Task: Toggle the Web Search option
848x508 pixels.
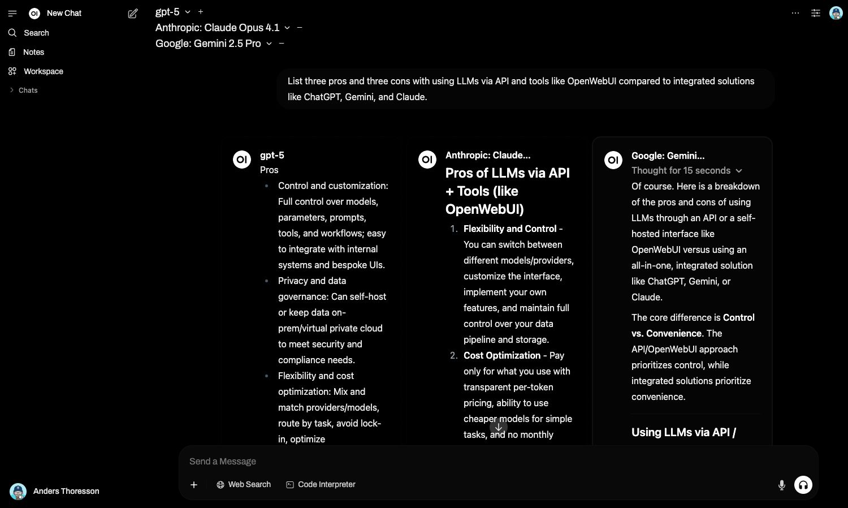Action: pyautogui.click(x=244, y=485)
